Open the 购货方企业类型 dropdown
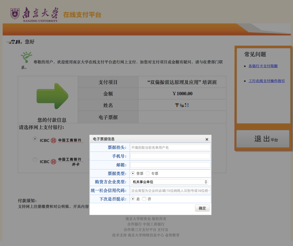The image size is (293, 246). [169, 182]
